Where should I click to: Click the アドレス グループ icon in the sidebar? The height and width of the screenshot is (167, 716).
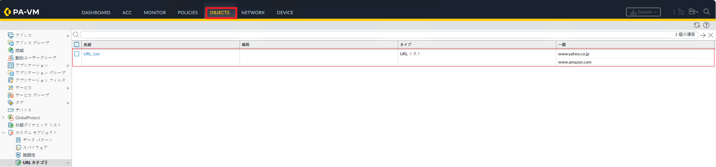click(11, 43)
